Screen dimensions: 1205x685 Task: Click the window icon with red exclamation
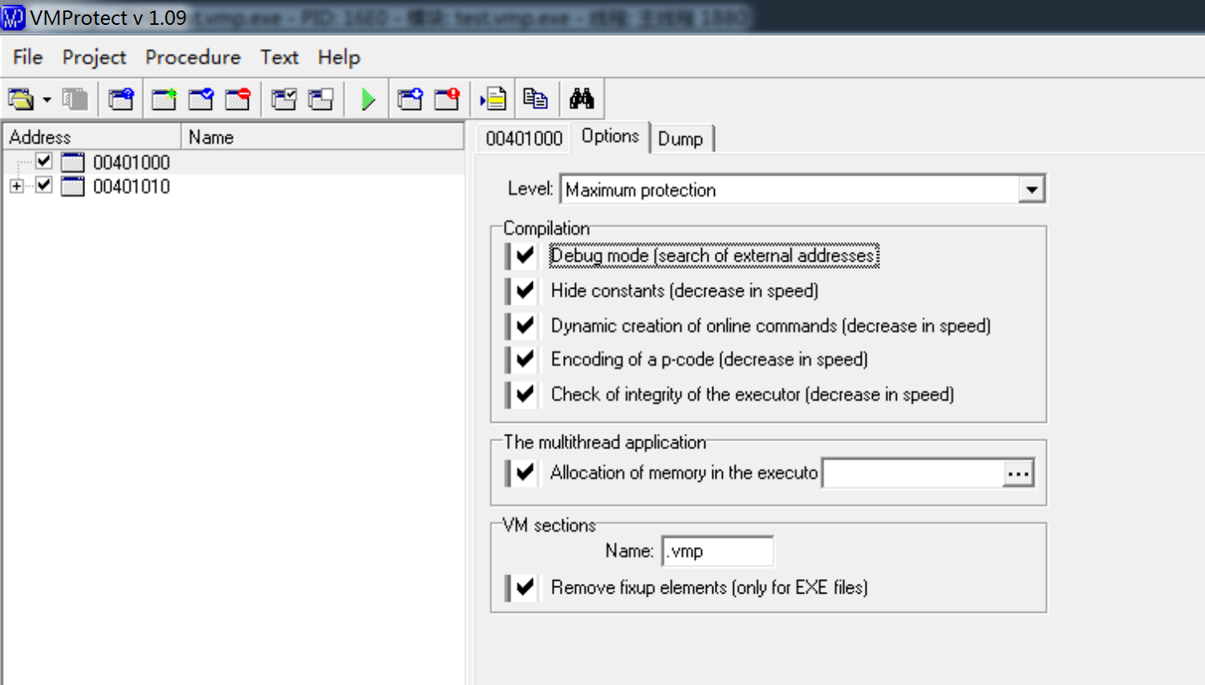[447, 99]
